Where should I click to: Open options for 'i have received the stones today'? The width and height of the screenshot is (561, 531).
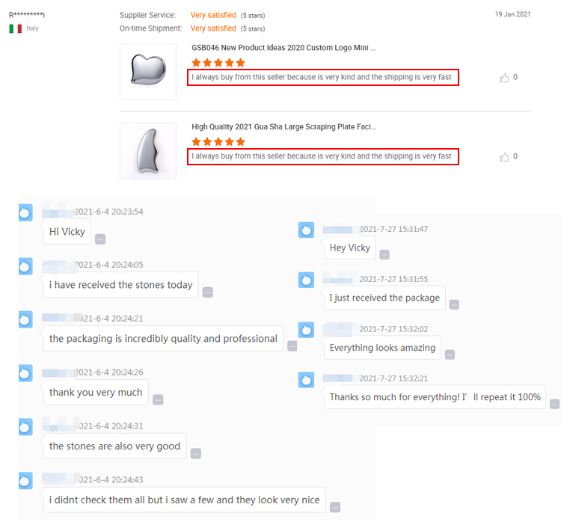208,292
